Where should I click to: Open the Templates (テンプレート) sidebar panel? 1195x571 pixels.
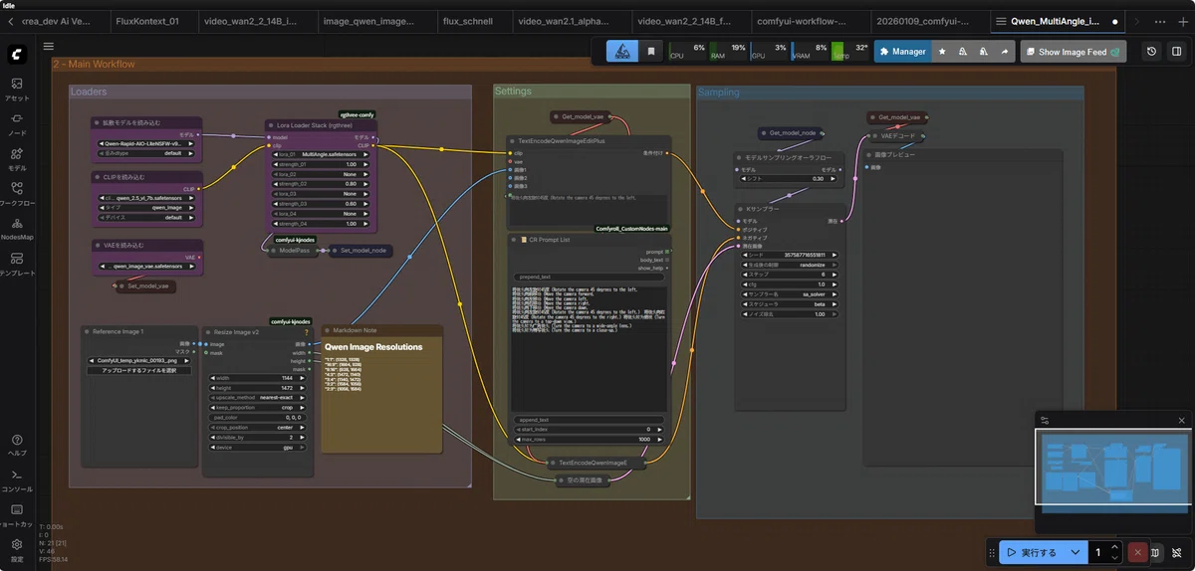[x=16, y=264]
